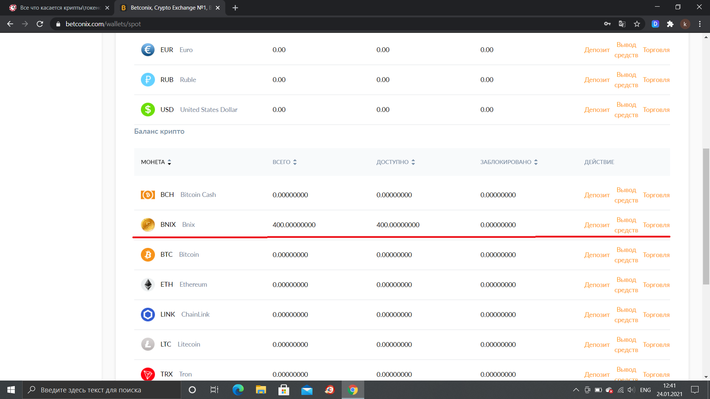Screen dimensions: 710x399
Task: Click the USD green dollar icon
Action: 148,110
